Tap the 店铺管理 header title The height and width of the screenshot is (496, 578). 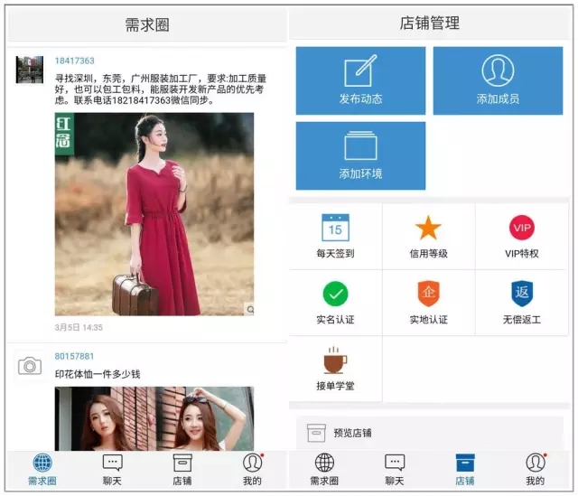pyautogui.click(x=430, y=23)
